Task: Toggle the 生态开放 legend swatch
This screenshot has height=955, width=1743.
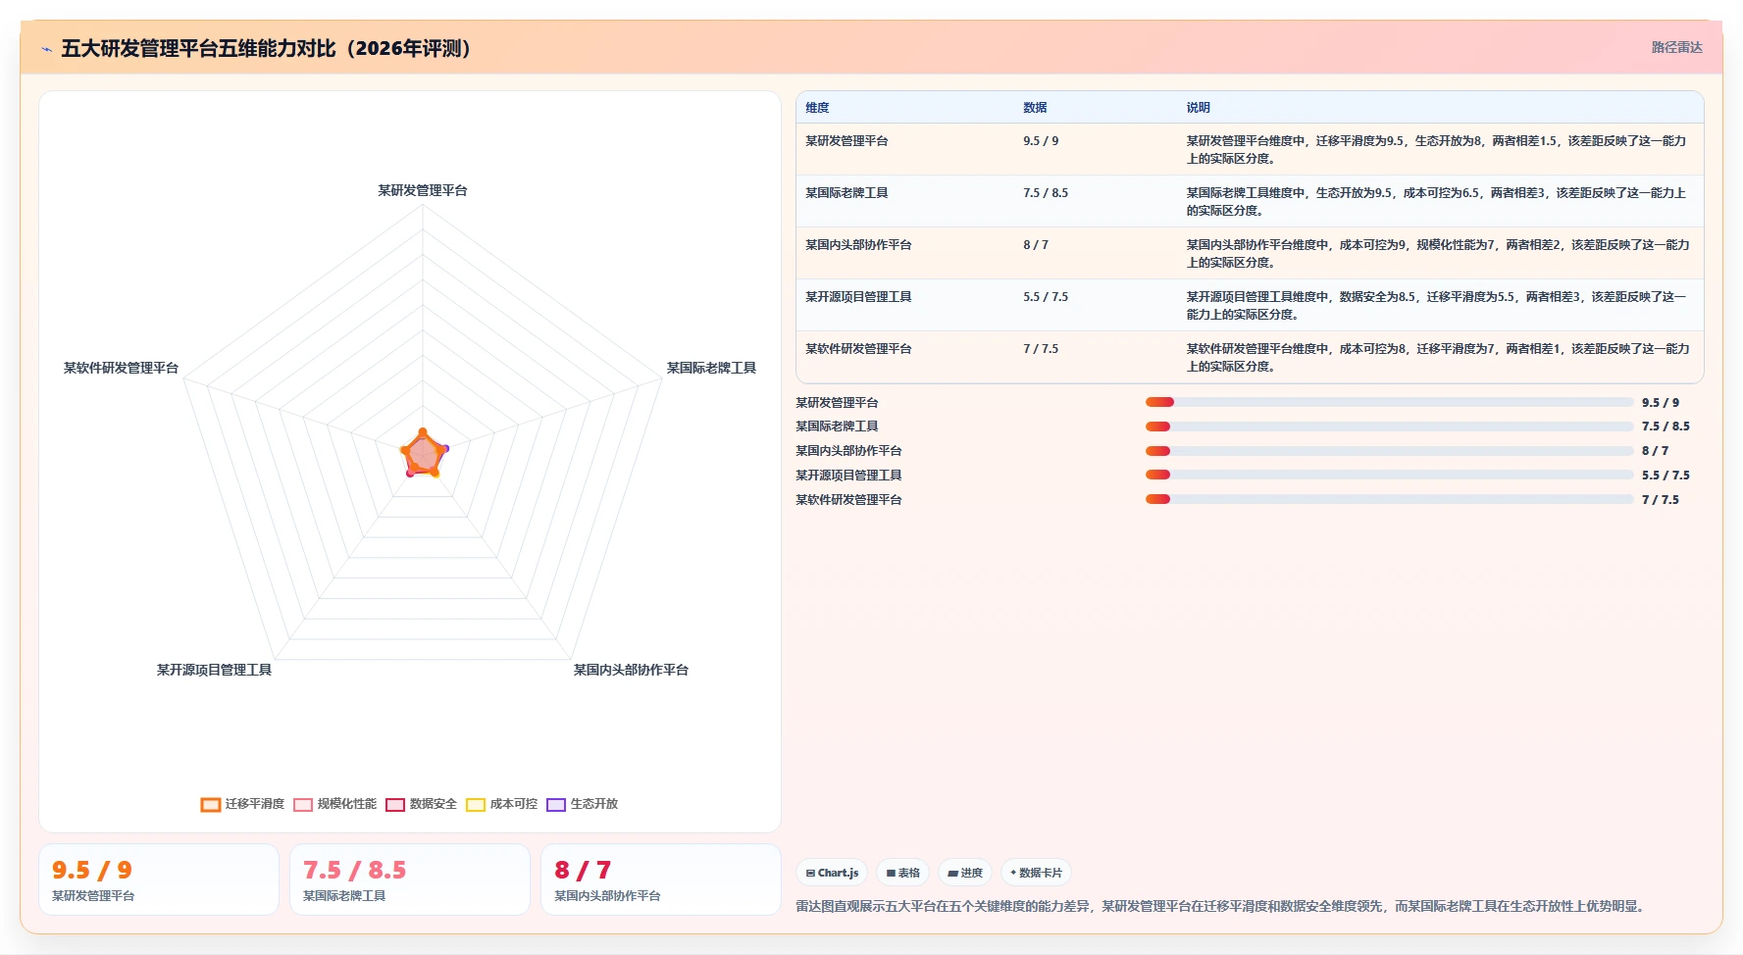Action: (556, 804)
